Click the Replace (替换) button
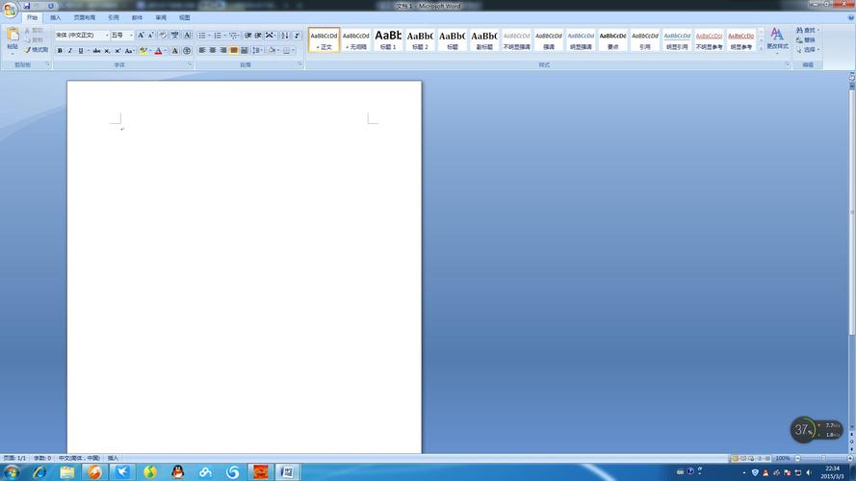 tap(807, 39)
